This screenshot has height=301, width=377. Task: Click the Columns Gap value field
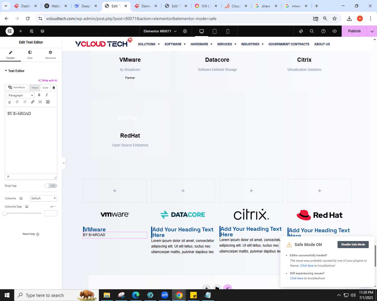(51, 213)
